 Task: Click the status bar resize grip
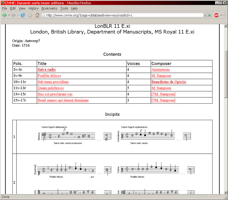226,197
